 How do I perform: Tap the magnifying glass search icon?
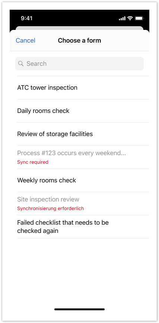click(x=21, y=64)
